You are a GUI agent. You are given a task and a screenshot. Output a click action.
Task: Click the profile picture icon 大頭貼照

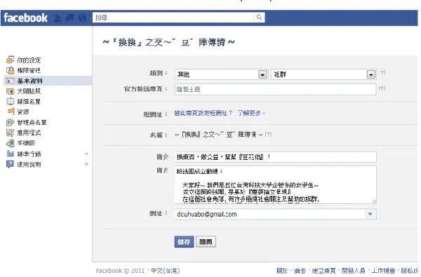[10, 91]
